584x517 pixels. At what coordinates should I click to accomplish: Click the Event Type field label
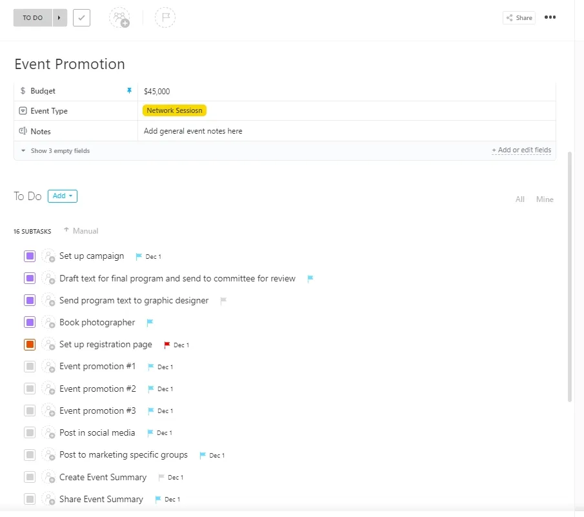(49, 110)
